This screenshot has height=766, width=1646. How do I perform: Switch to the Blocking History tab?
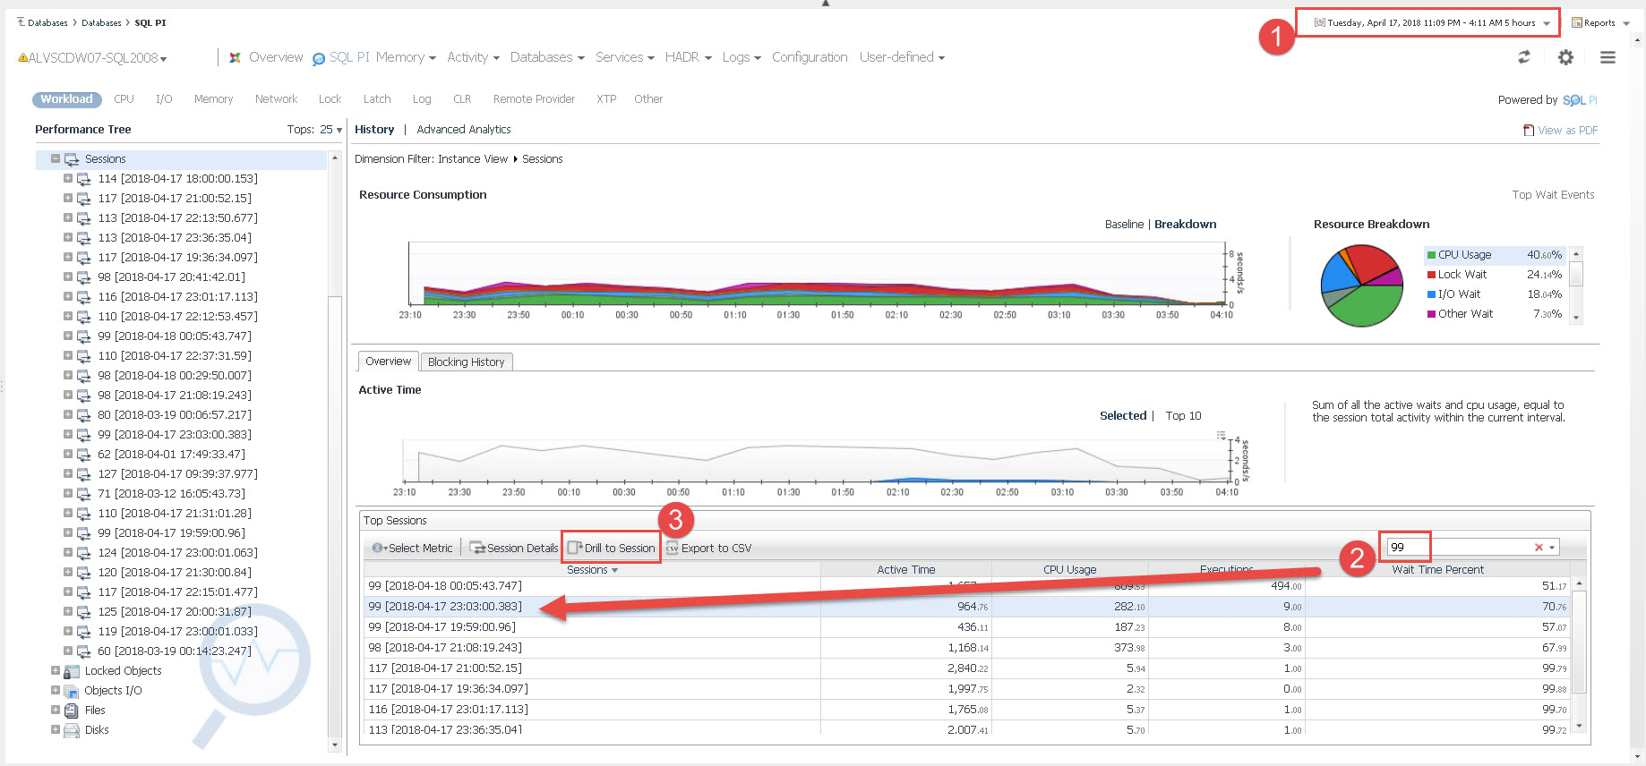pos(466,362)
